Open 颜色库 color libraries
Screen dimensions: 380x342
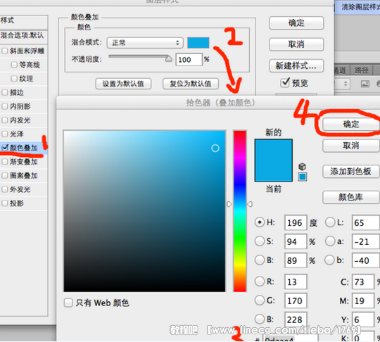click(x=351, y=197)
